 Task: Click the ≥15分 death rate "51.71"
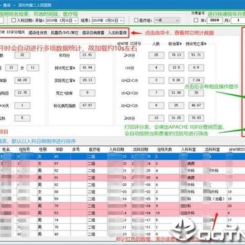coord(196,55)
